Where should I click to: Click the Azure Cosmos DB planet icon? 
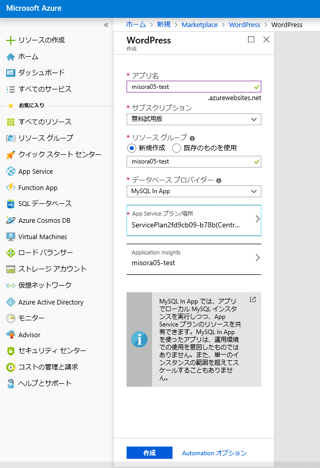point(10,220)
